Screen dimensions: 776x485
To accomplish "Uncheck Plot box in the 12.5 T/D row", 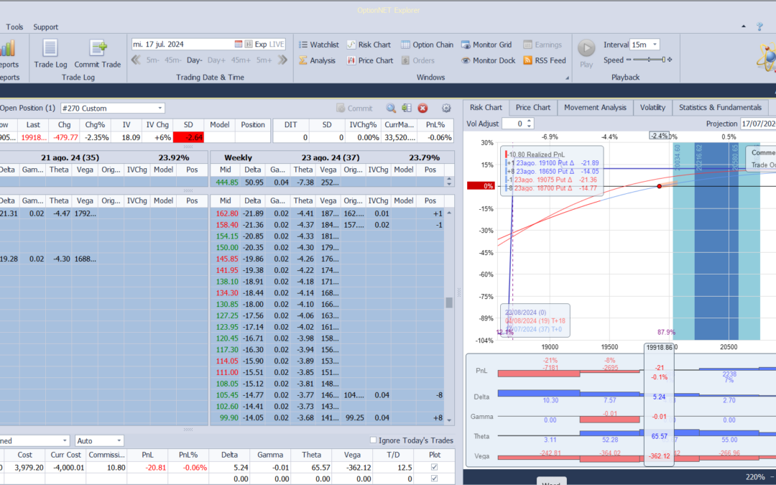I will tap(435, 467).
